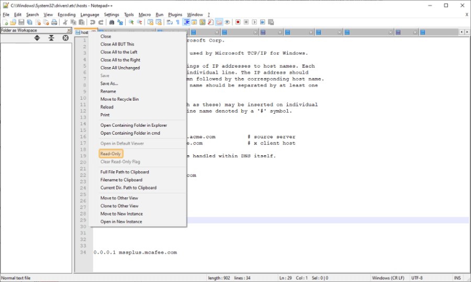The image size is (471, 282).
Task: Click the Redo arrow icon
Action: point(101,22)
